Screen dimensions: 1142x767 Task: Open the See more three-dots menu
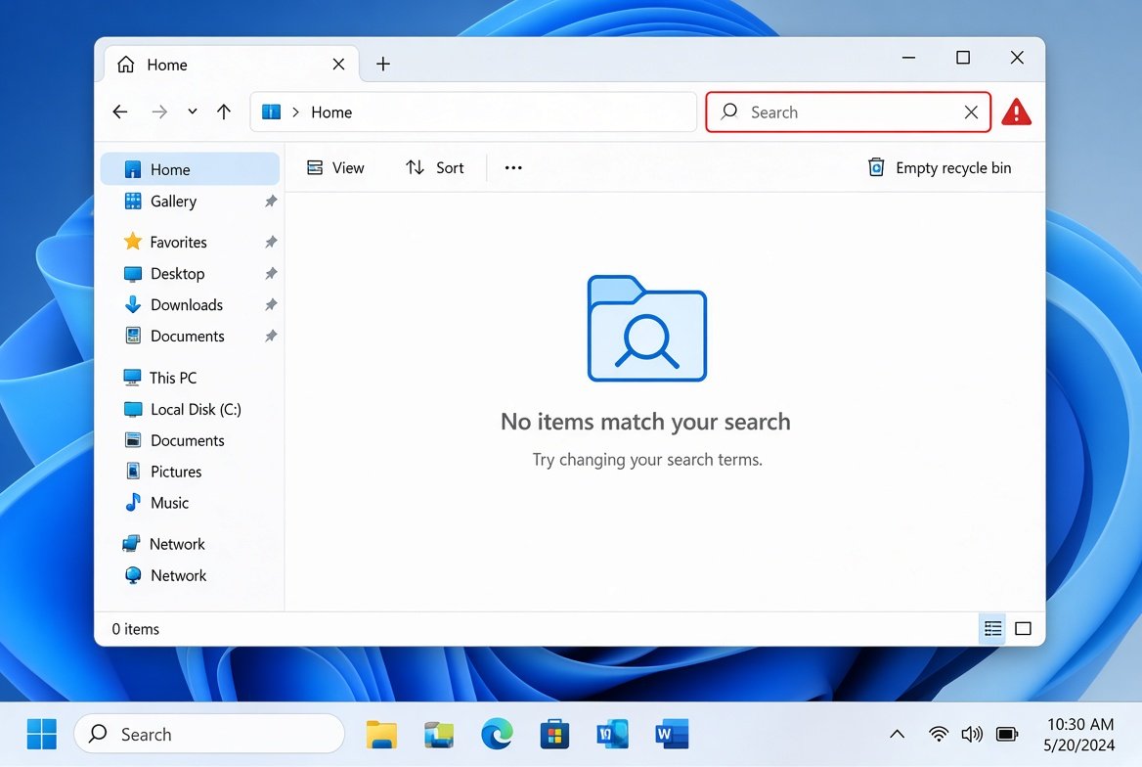513,167
